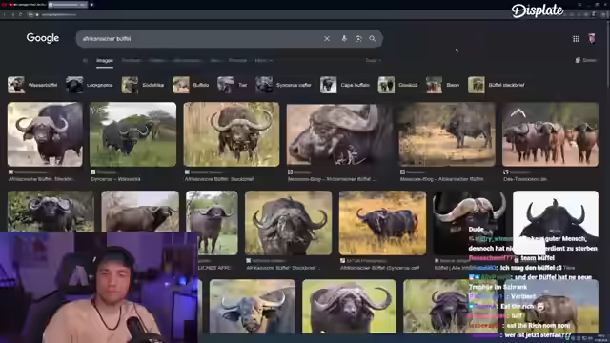Filter by Tier chip
The image size is (610, 343).
point(233,85)
